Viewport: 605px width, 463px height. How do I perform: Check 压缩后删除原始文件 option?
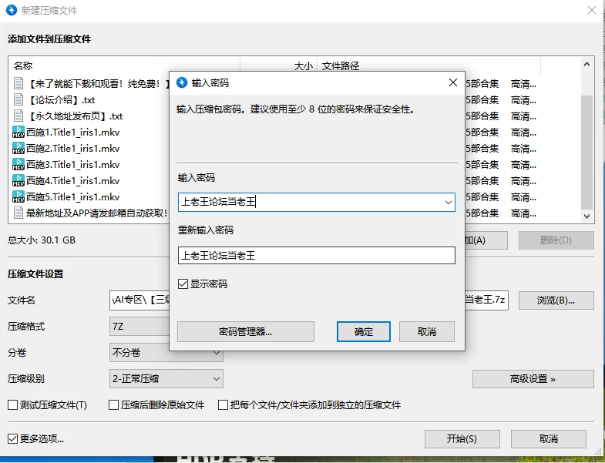(113, 404)
